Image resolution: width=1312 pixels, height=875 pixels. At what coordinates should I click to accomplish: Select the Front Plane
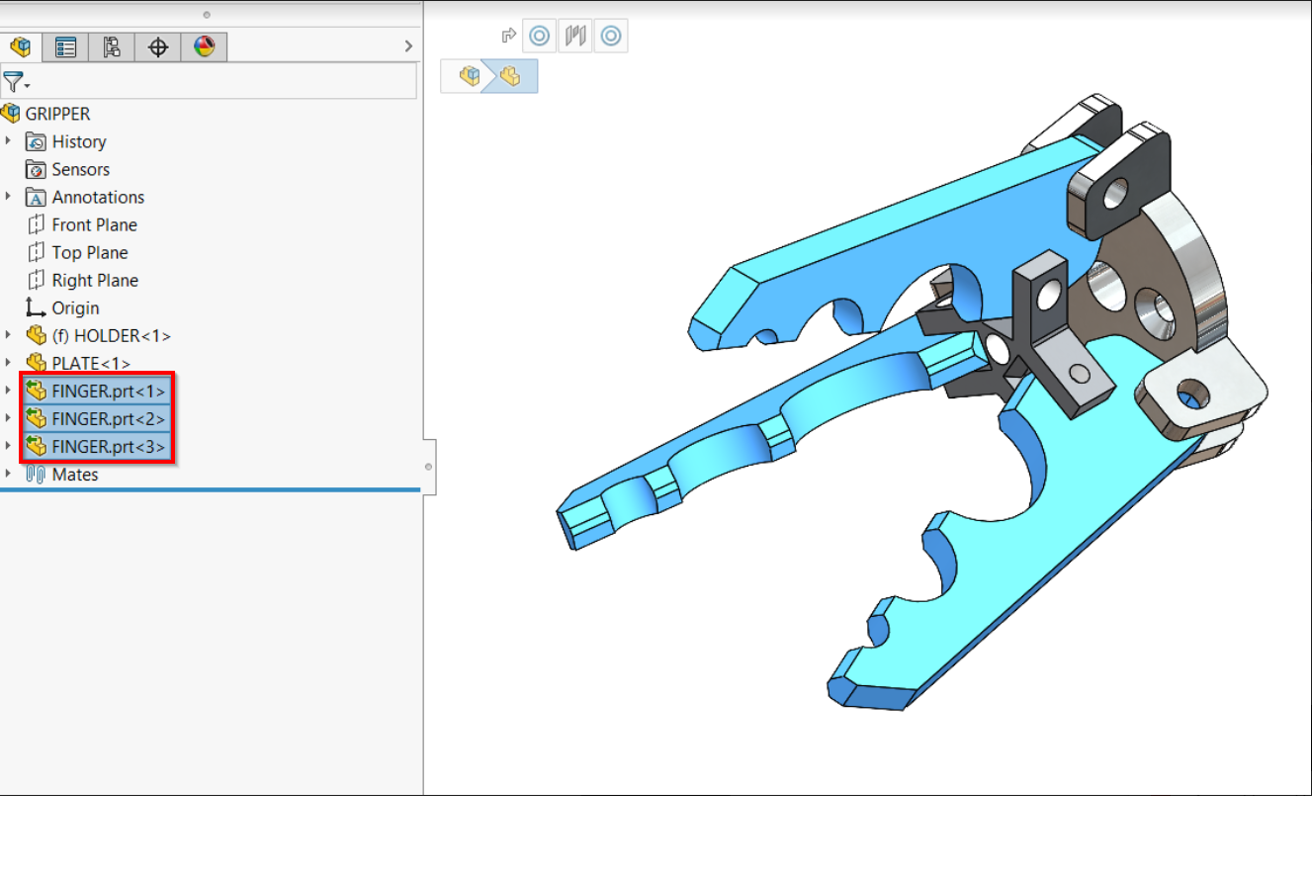click(95, 224)
